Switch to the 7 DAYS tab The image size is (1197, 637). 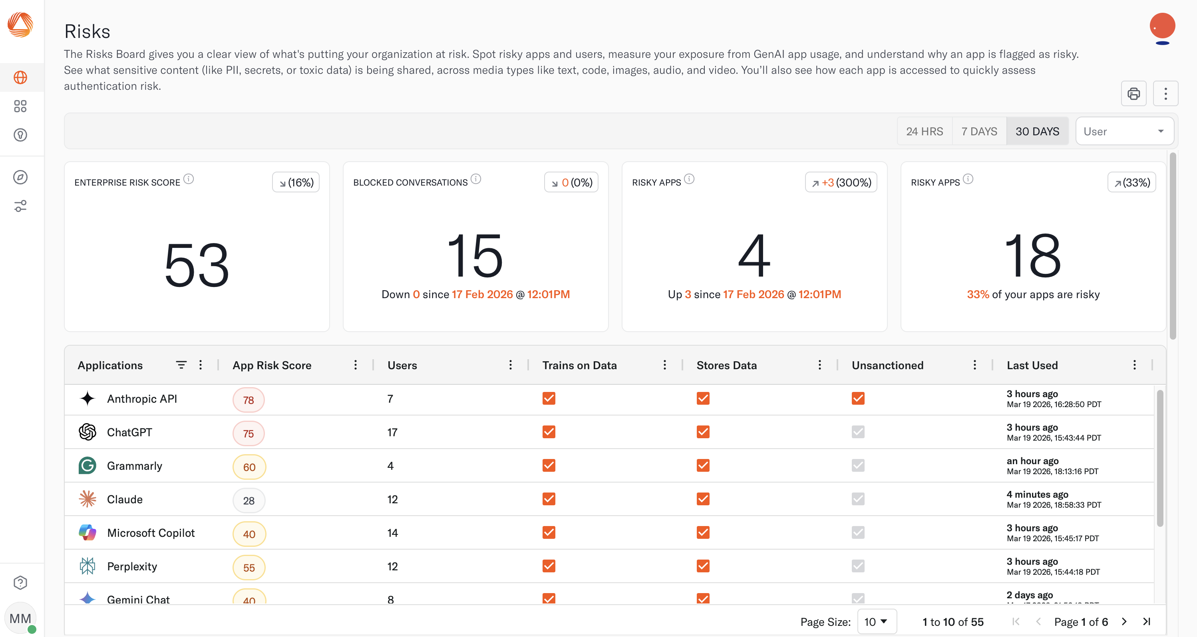pos(979,131)
